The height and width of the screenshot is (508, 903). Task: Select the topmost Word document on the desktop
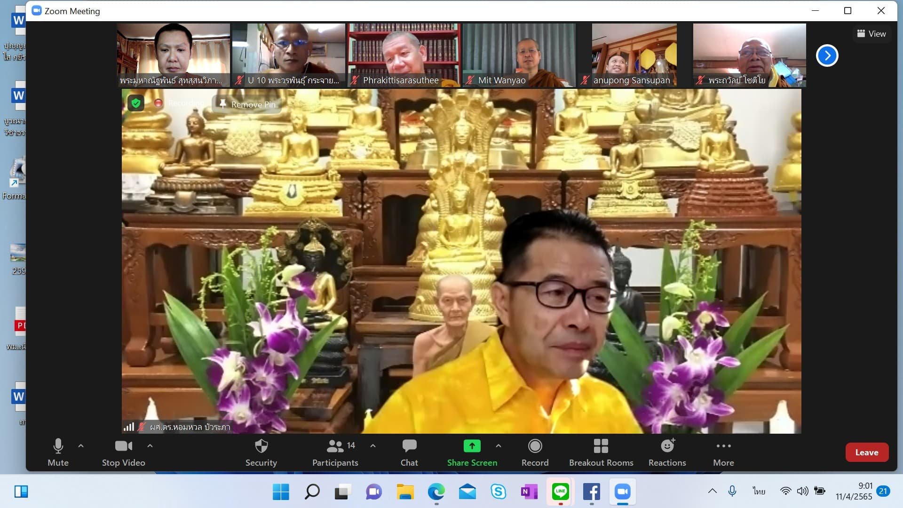[x=18, y=21]
